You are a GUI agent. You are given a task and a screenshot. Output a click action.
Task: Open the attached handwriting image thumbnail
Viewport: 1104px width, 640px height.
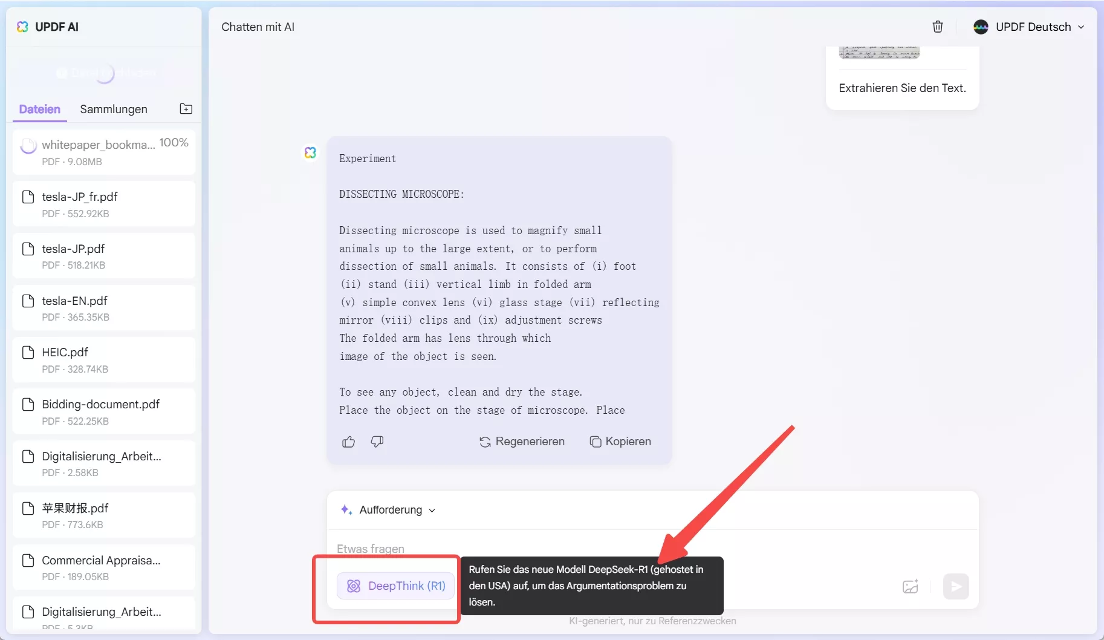coord(879,53)
